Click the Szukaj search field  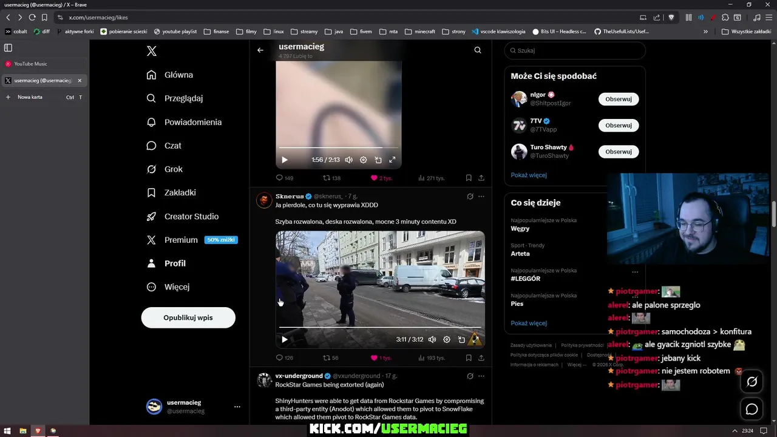575,50
